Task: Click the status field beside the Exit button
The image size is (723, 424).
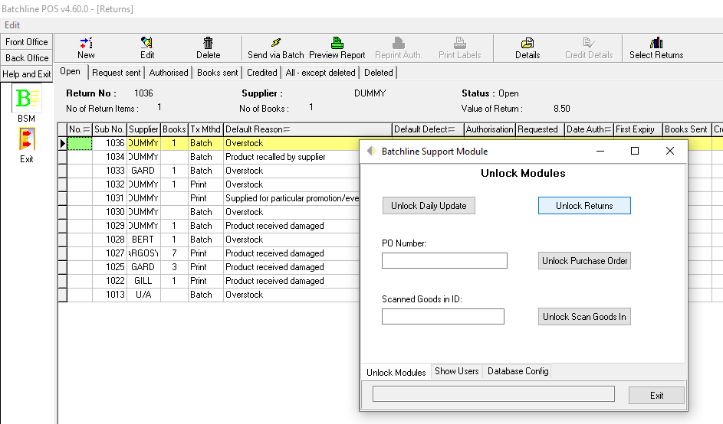Action: [494, 394]
